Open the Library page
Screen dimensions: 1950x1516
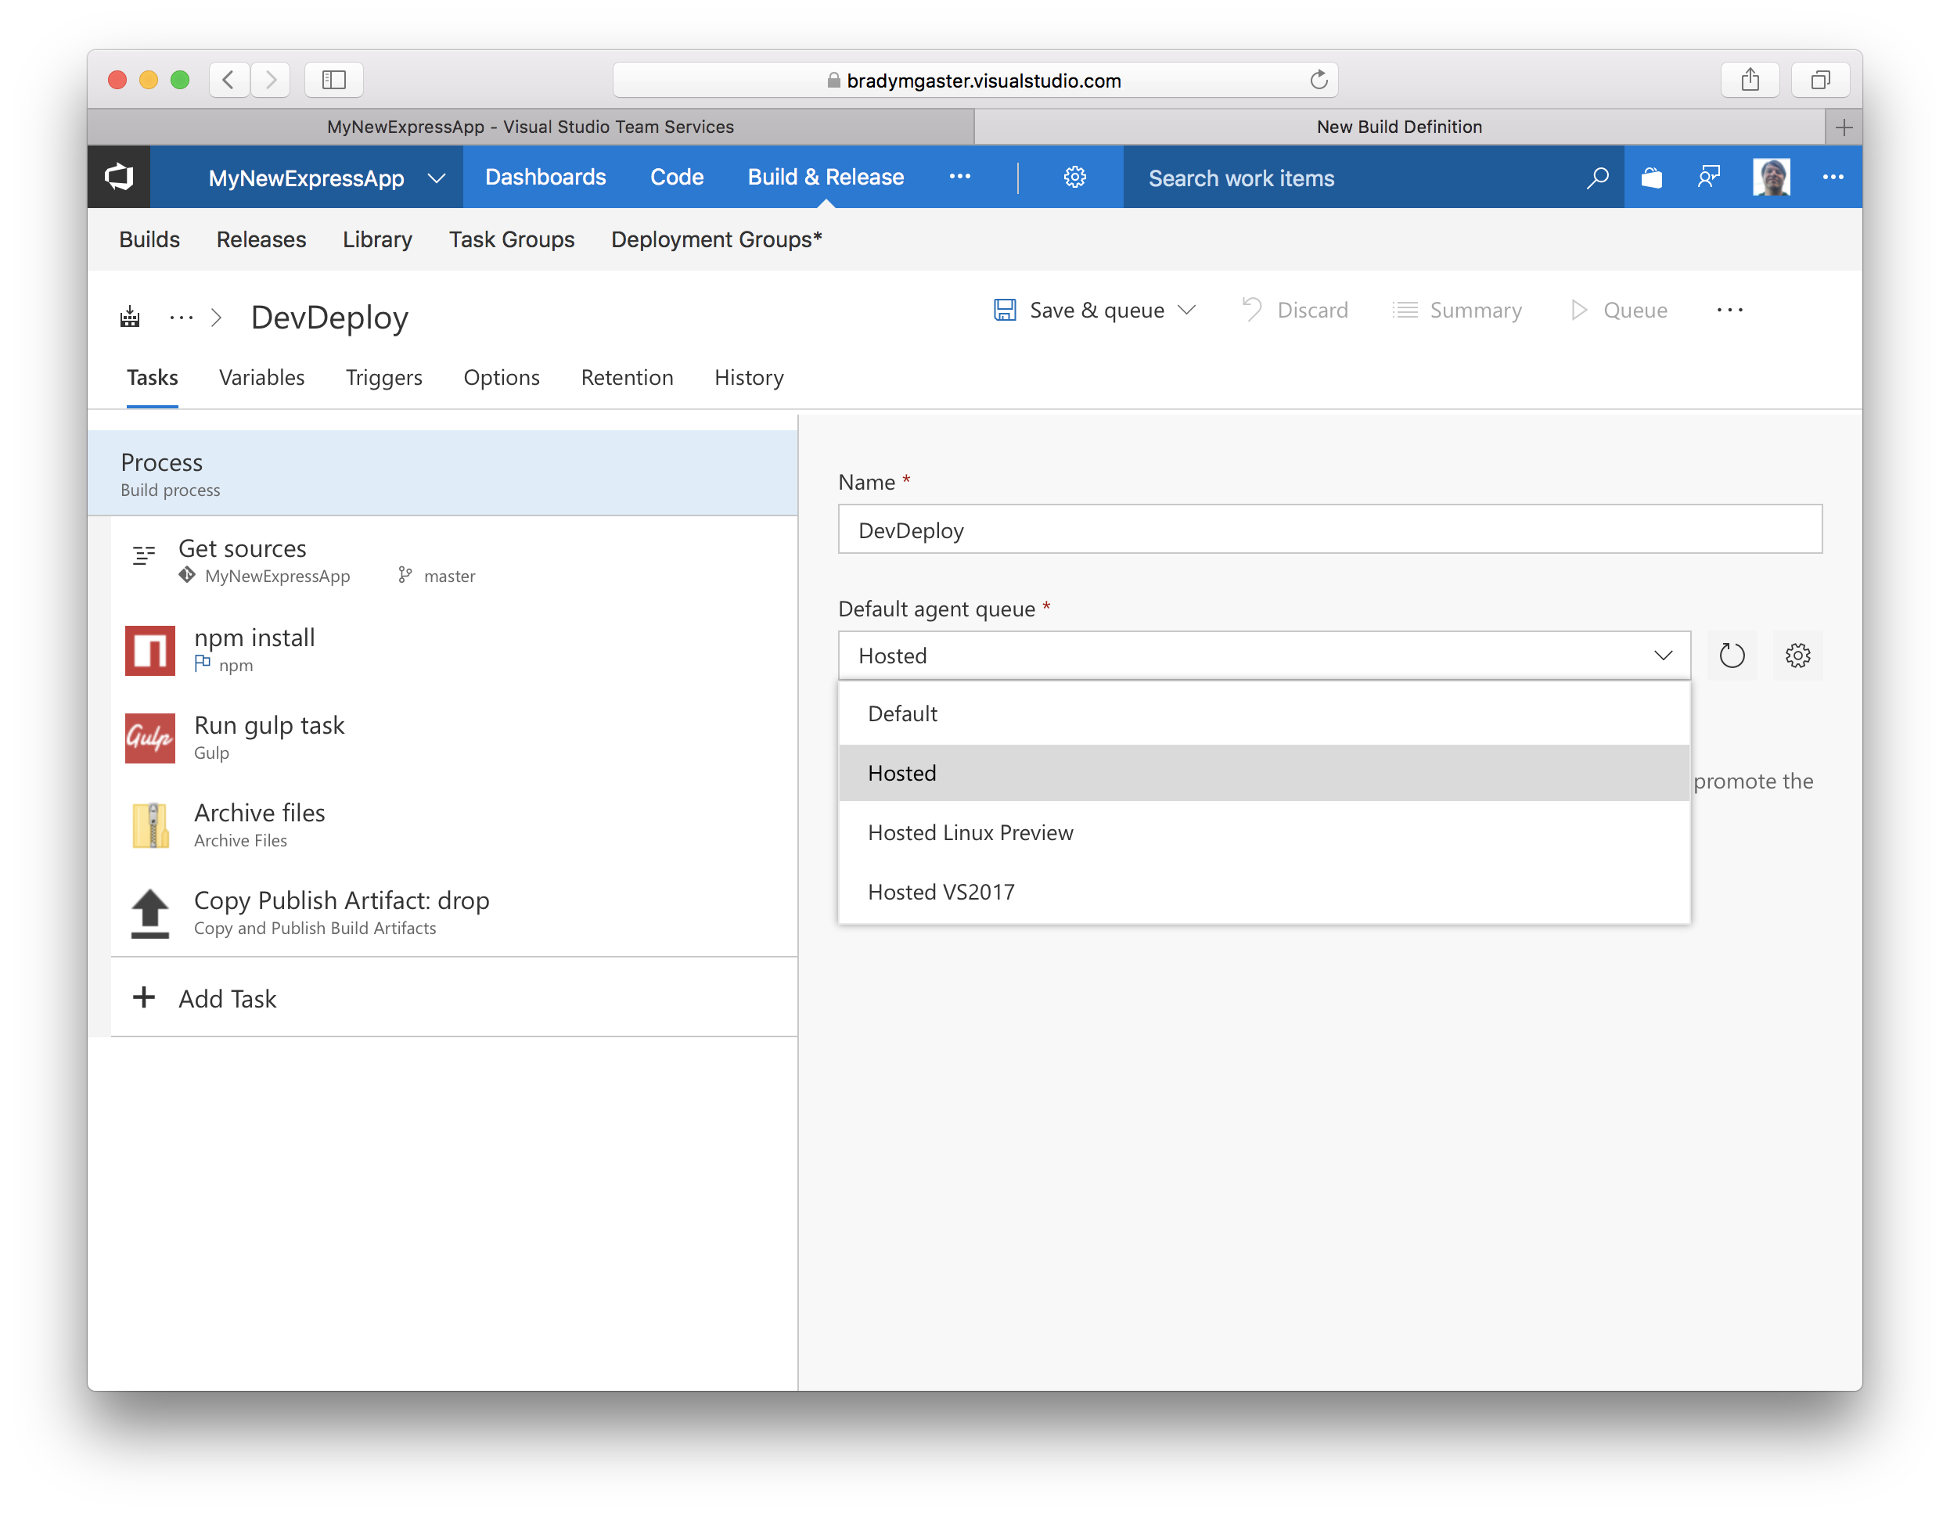point(377,239)
